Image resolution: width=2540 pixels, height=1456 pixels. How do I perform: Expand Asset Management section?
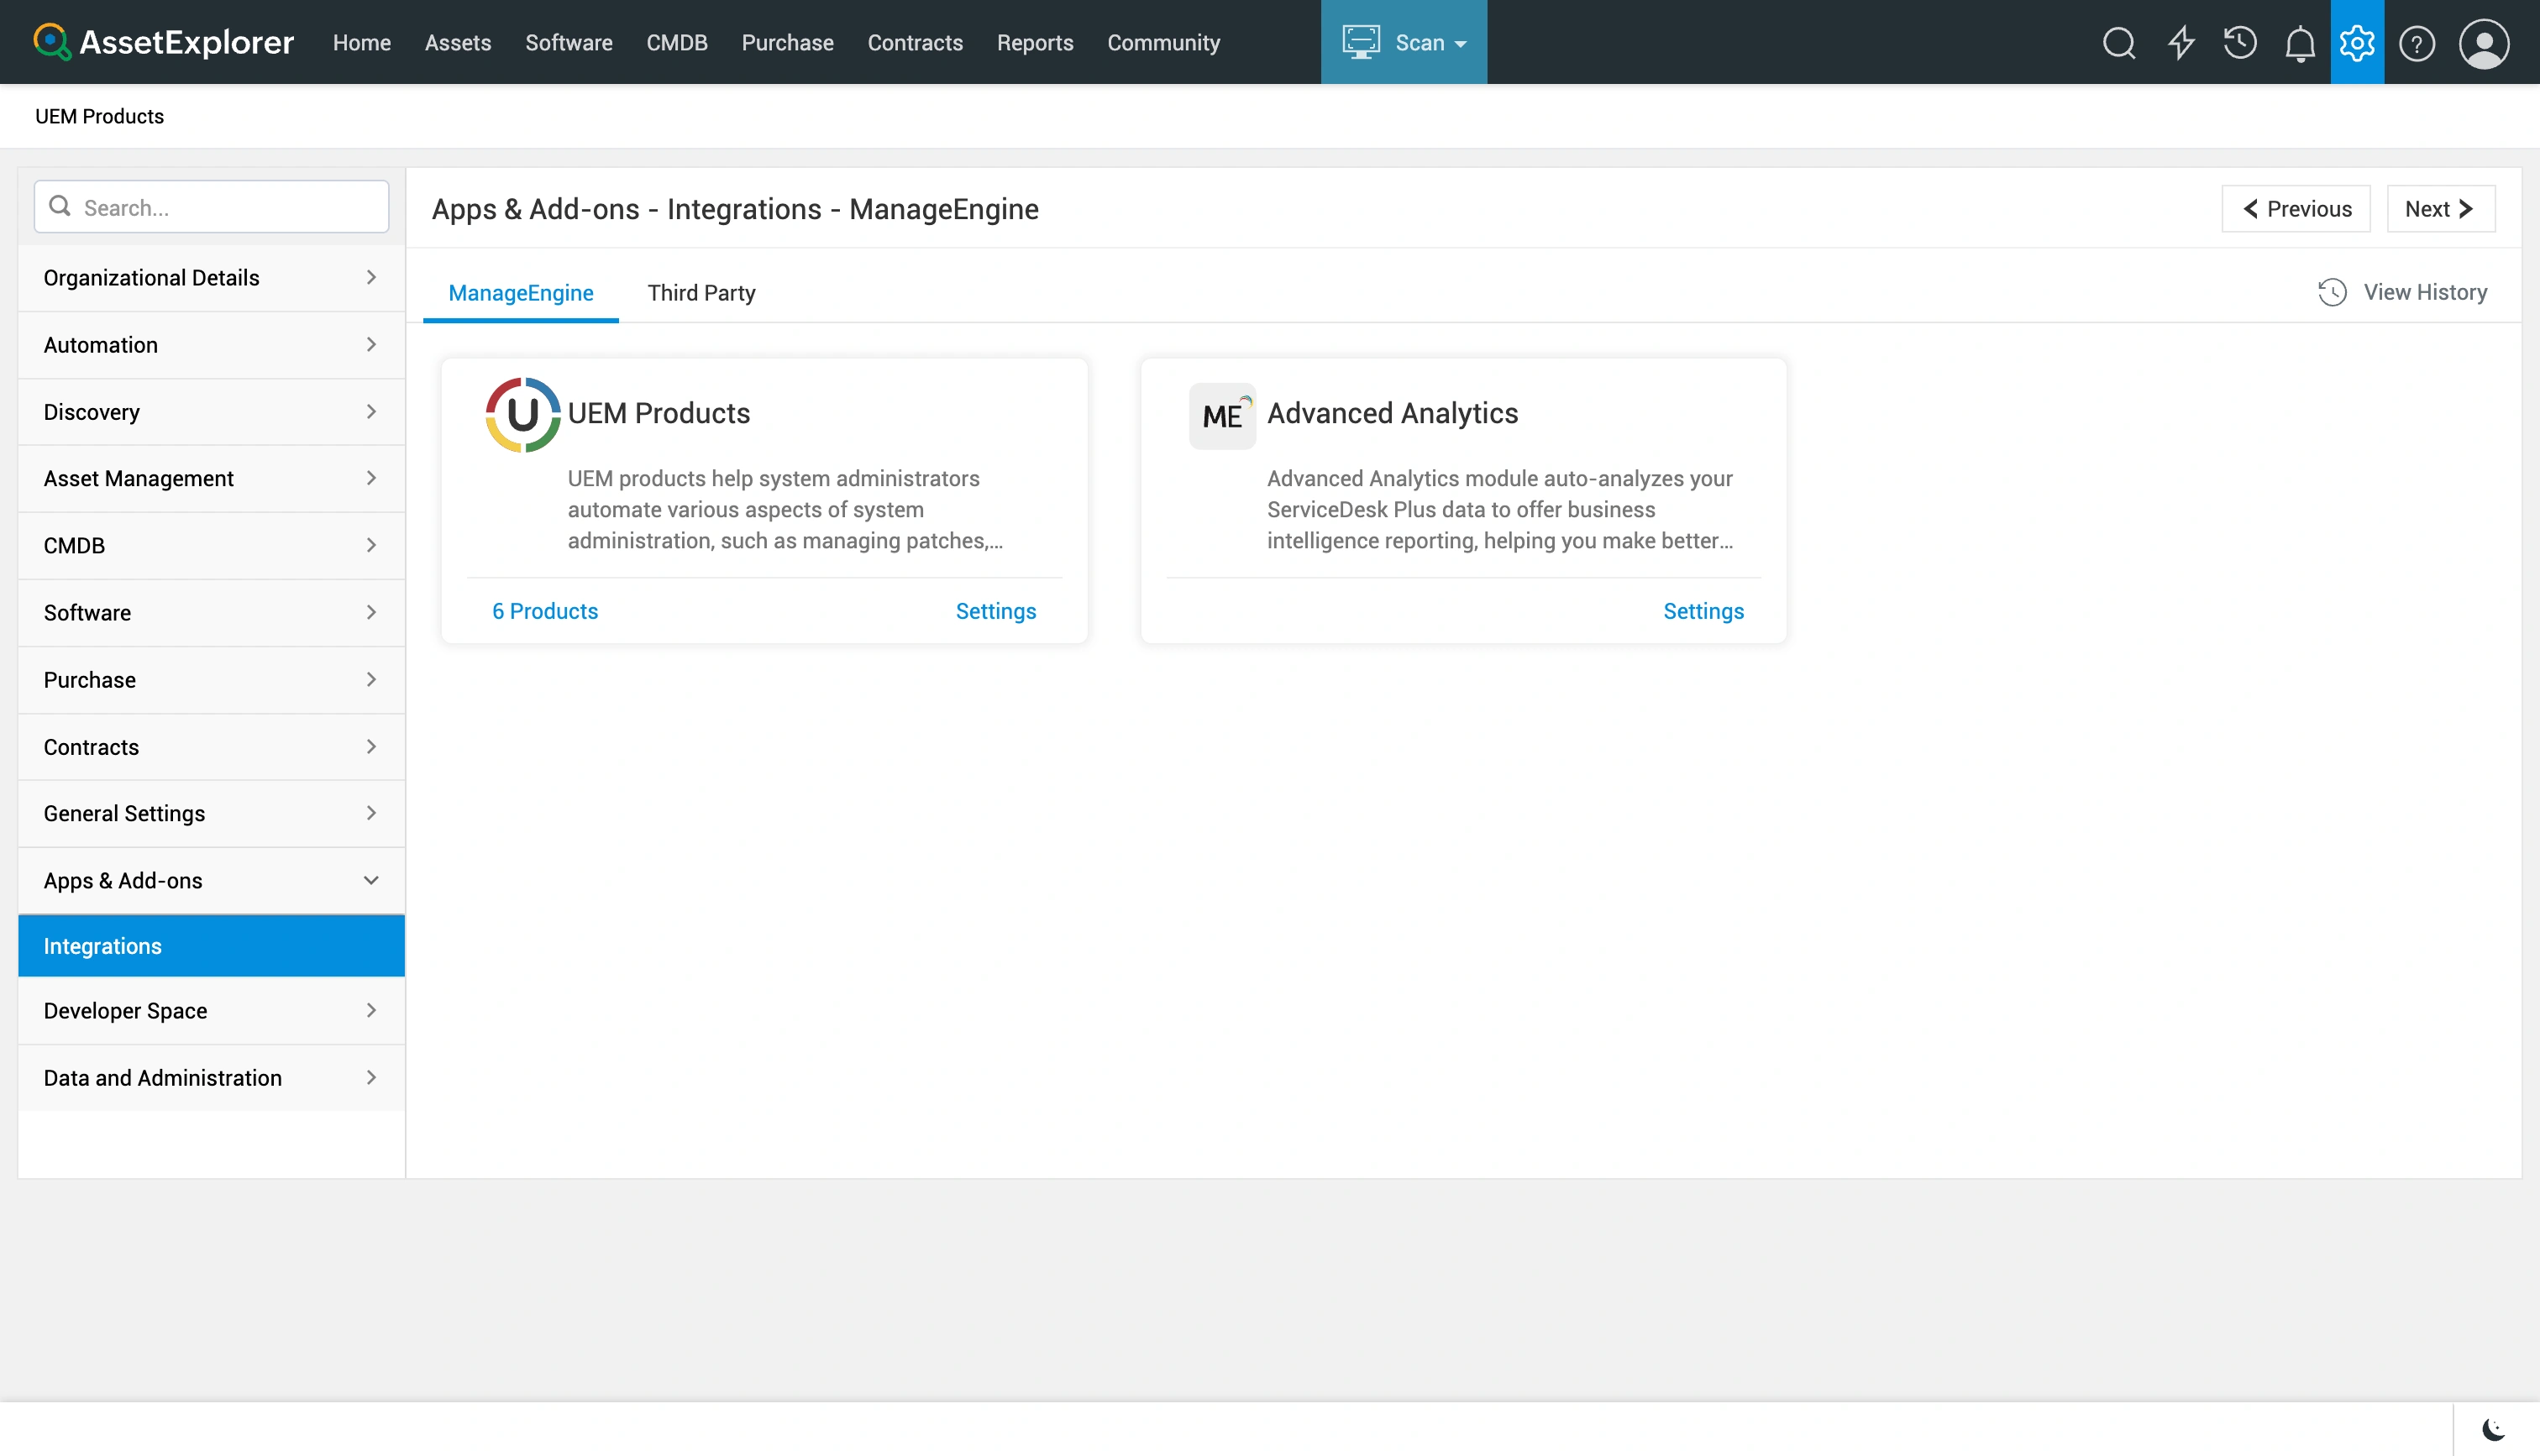(x=211, y=478)
